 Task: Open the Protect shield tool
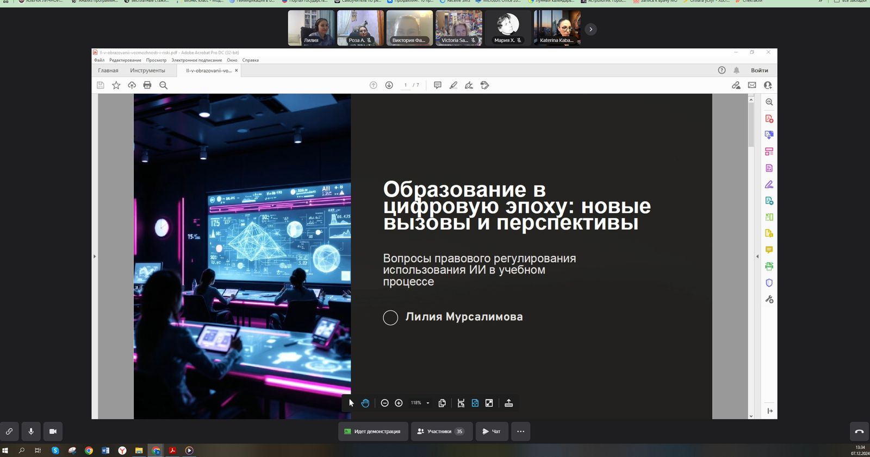(x=769, y=283)
